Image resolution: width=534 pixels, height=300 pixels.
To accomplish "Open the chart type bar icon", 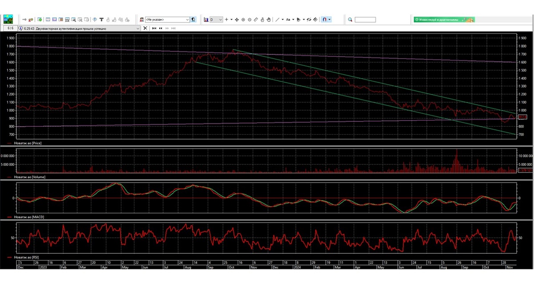I will click(206, 20).
